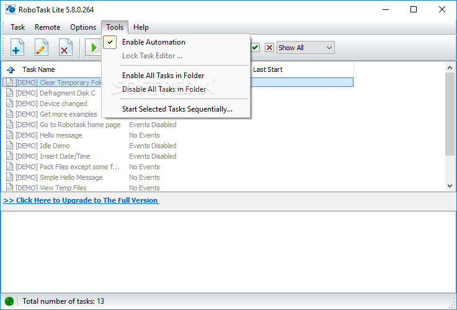Click inside the empty log pane
The width and height of the screenshot is (457, 310).
coord(228,252)
